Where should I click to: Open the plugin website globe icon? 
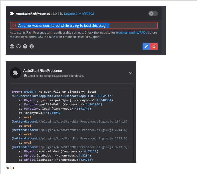click(x=12, y=46)
